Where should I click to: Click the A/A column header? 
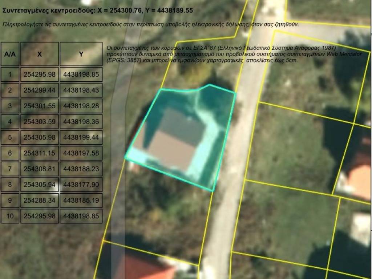(10, 54)
